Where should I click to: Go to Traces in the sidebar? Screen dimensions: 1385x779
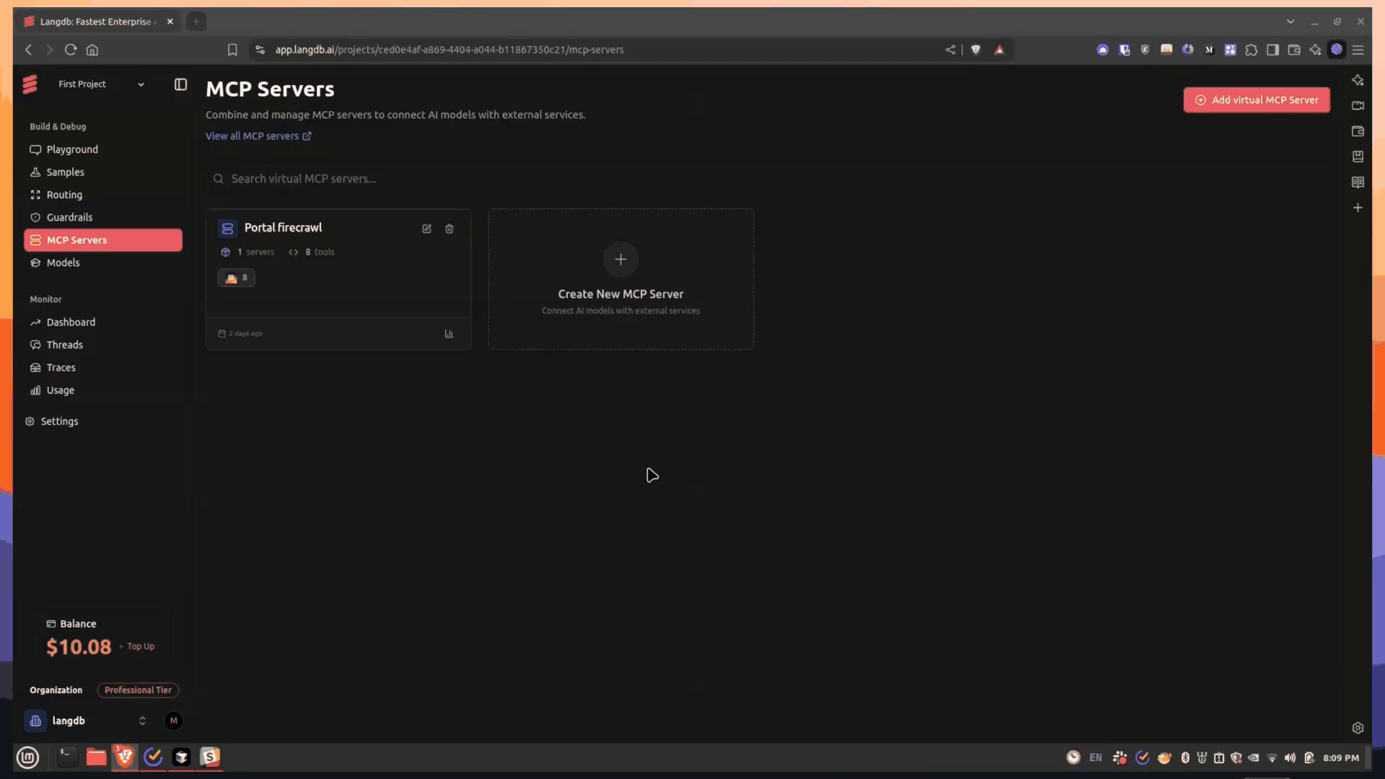(61, 368)
